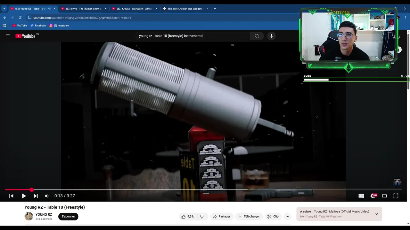This screenshot has width=410, height=230.
Task: Open the tab search dropdown
Action: [x=4, y=9]
